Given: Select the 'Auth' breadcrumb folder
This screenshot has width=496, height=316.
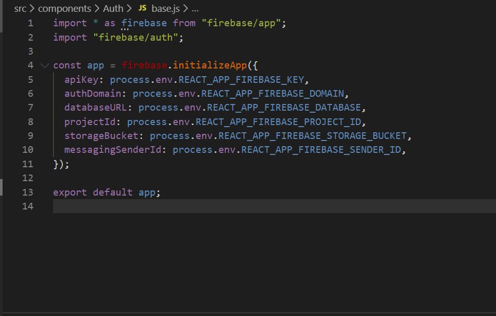Looking at the screenshot, I should click(113, 9).
